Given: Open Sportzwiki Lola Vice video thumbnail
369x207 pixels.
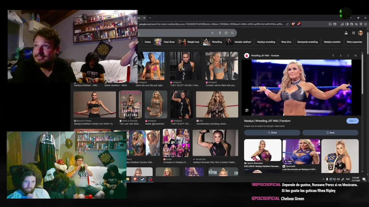Looking at the screenshot, I should click(301, 152).
